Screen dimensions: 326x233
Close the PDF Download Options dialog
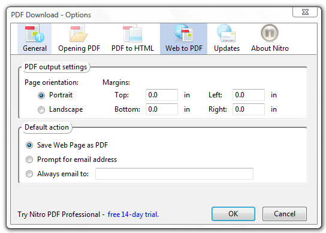(x=305, y=12)
